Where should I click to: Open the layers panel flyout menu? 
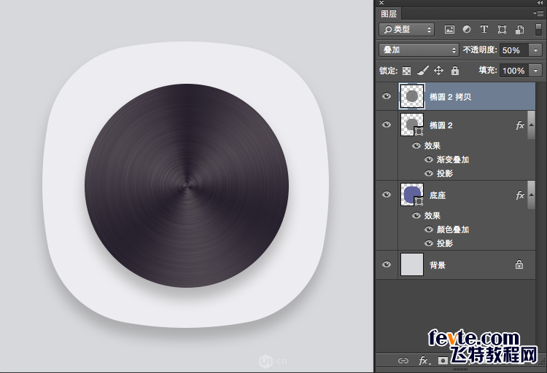pyautogui.click(x=538, y=13)
